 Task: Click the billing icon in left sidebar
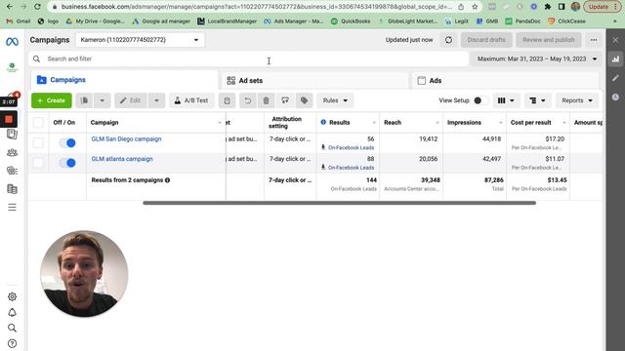[x=12, y=188]
